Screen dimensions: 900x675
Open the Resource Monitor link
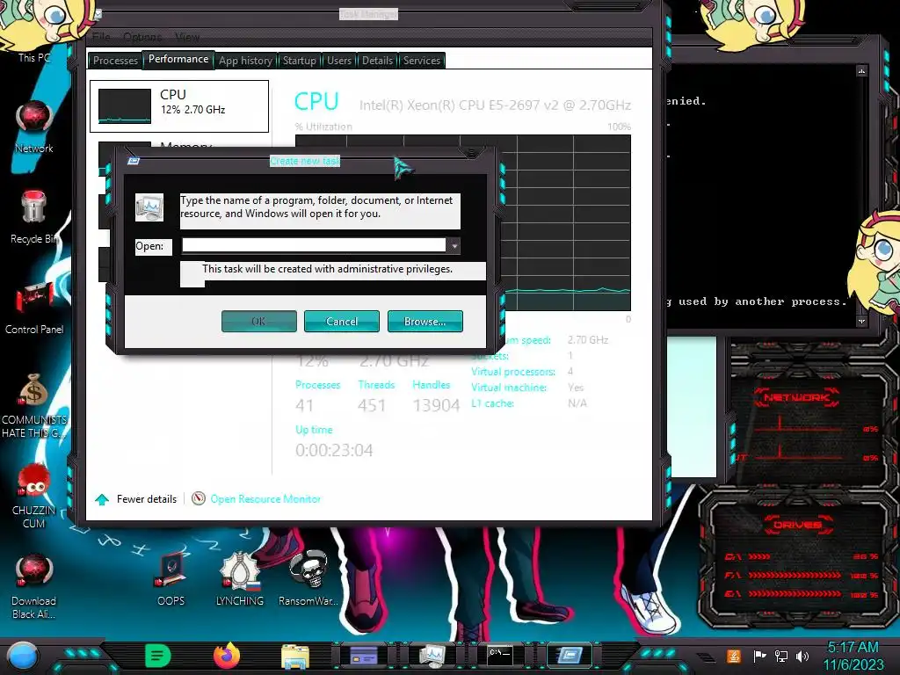[x=265, y=499]
